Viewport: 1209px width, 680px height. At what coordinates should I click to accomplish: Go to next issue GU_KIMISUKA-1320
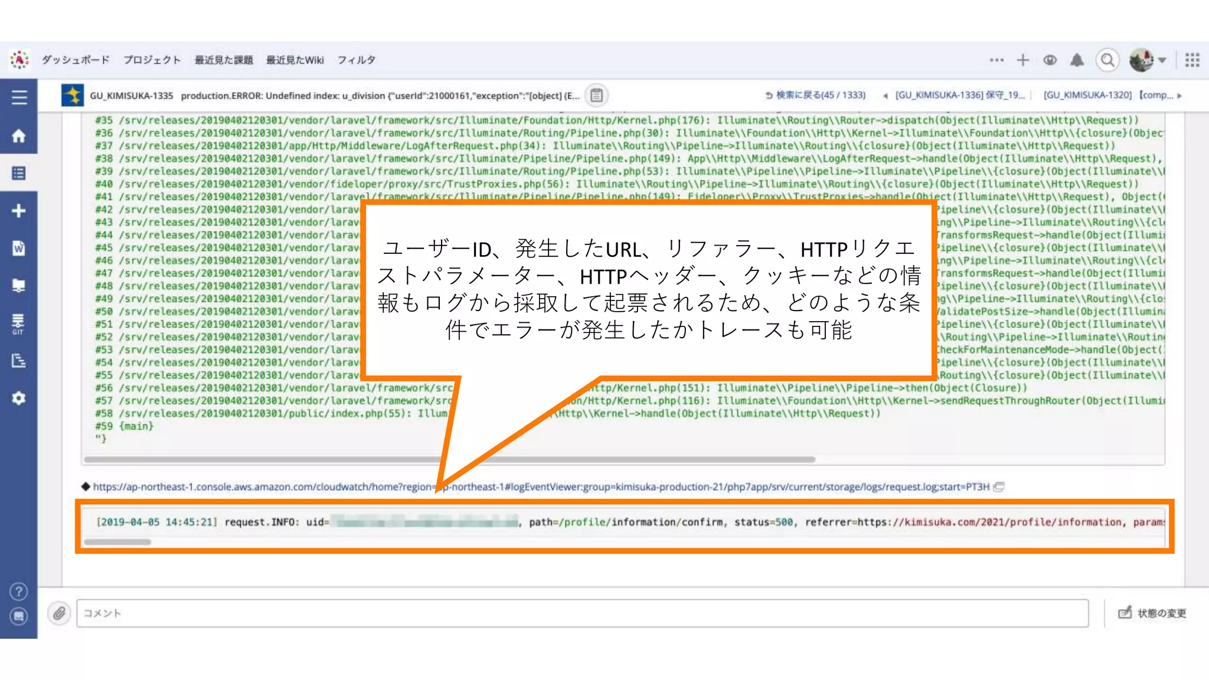point(1113,95)
